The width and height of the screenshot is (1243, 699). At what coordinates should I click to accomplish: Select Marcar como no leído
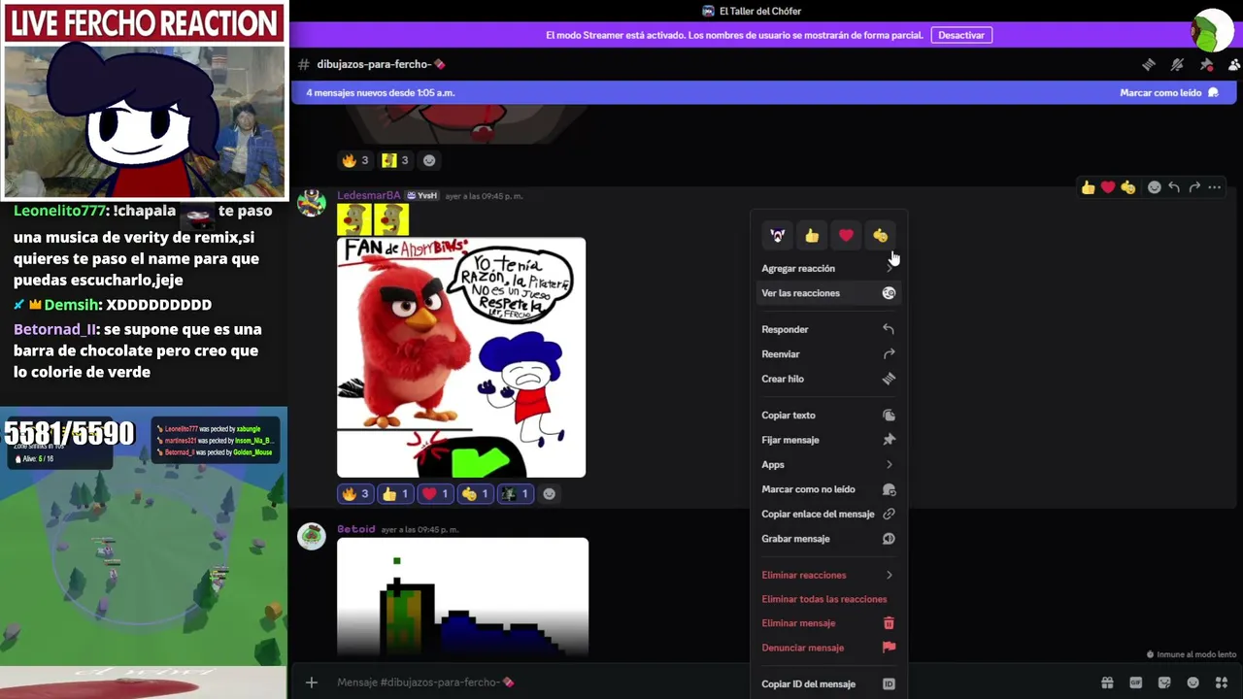(827, 489)
